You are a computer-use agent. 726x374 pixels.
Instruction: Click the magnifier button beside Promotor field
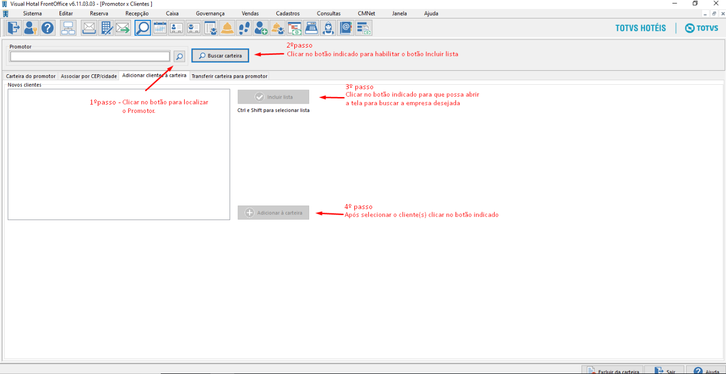[x=179, y=56]
